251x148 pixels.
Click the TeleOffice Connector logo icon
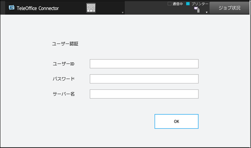click(12, 8)
